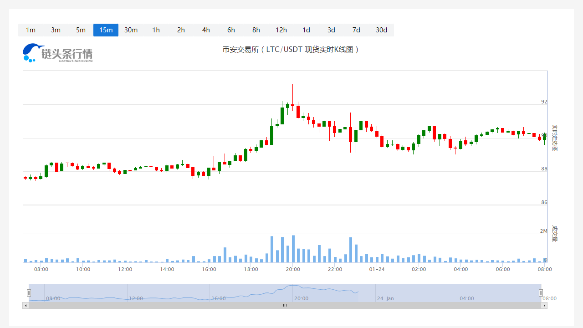
Task: Click the horizontal scrollbar thumb grip
Action: 285,306
